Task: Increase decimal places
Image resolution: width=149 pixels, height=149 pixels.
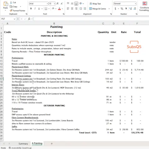Action: click(130, 8)
